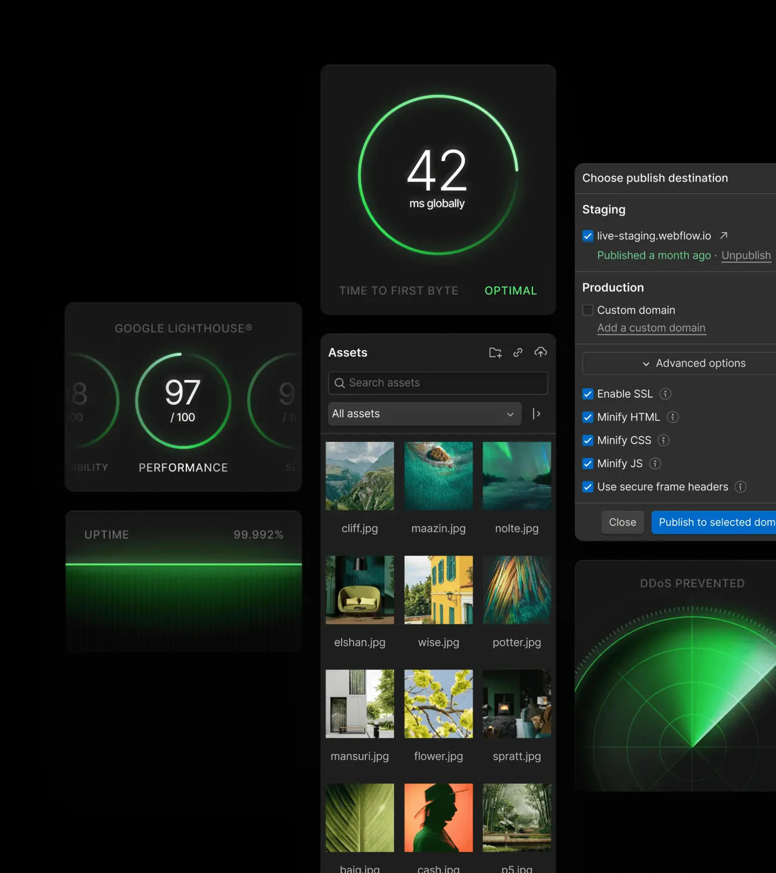Open live-staging.webflow.io external link arrow
The image size is (776, 873).
tap(724, 235)
